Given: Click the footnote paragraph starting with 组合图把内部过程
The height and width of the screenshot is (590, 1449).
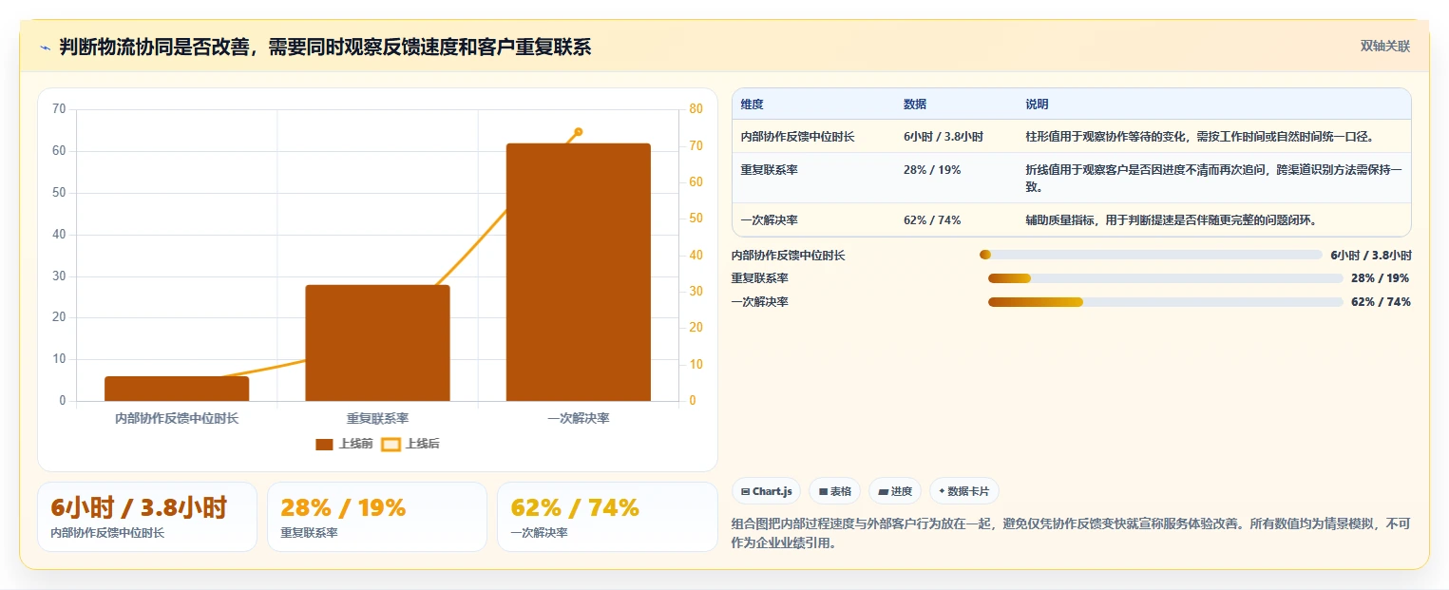Looking at the screenshot, I should pyautogui.click(x=1071, y=534).
